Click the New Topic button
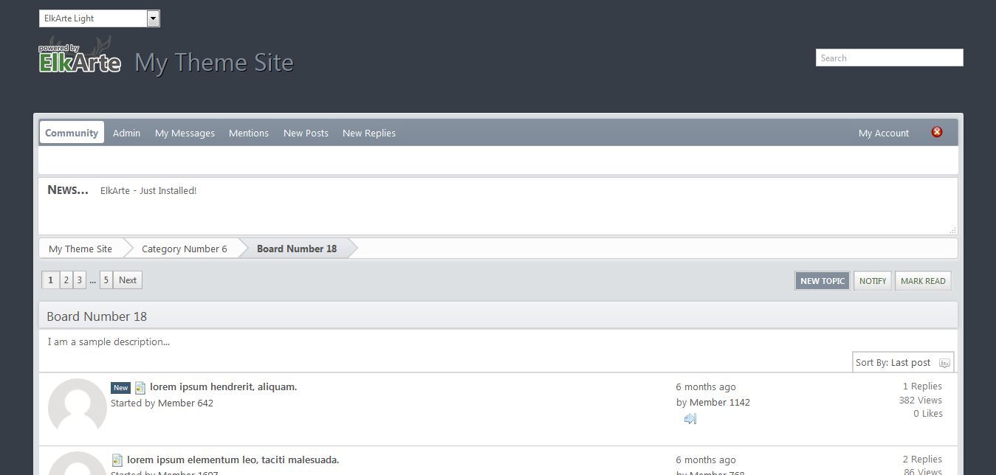This screenshot has height=475, width=996. 822,281
